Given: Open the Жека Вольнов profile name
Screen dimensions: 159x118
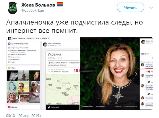Looking at the screenshot, I should [x=38, y=5].
